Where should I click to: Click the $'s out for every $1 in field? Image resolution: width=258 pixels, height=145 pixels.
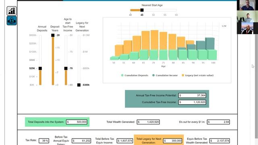pyautogui.click(x=218, y=122)
